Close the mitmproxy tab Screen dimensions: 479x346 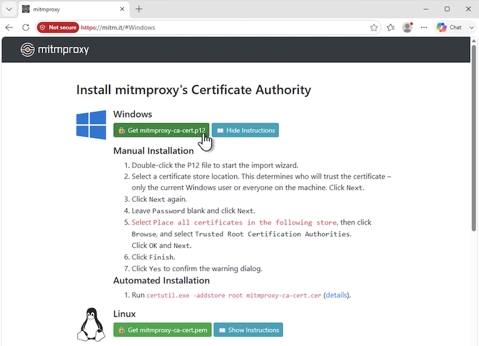[x=122, y=9]
